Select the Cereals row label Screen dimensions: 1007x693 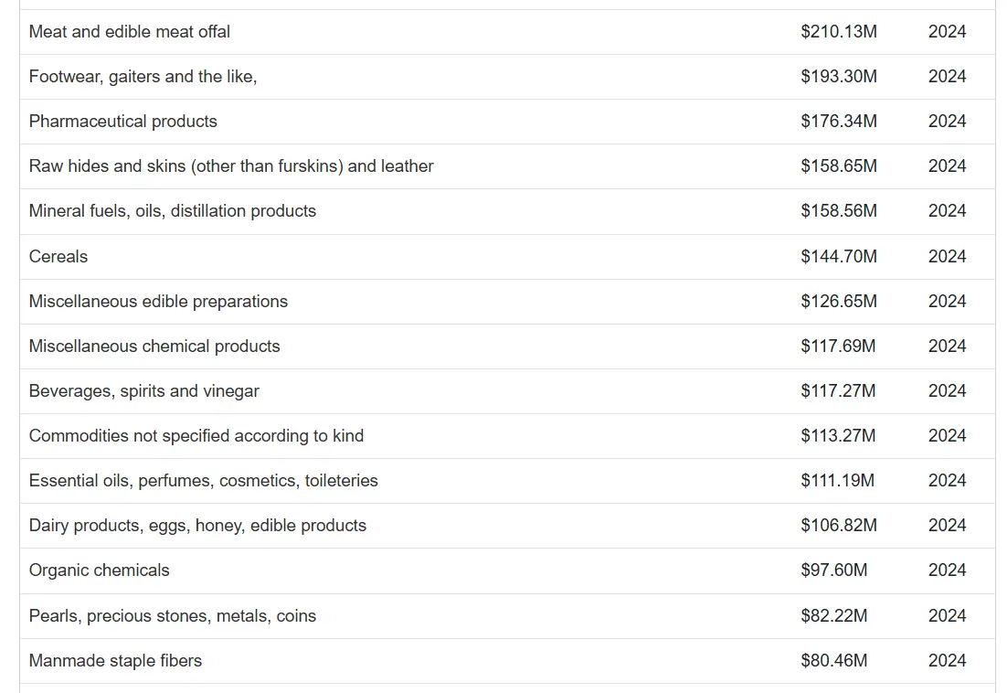tap(58, 257)
